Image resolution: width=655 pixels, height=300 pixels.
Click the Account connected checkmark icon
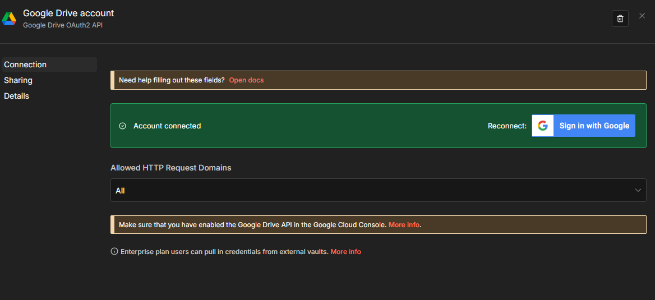tap(123, 126)
